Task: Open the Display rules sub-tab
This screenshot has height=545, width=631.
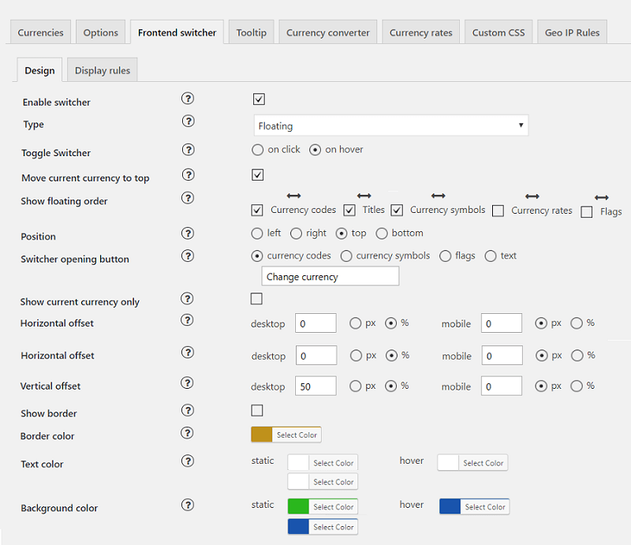Action: coord(103,70)
